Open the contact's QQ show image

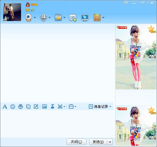tap(136, 57)
